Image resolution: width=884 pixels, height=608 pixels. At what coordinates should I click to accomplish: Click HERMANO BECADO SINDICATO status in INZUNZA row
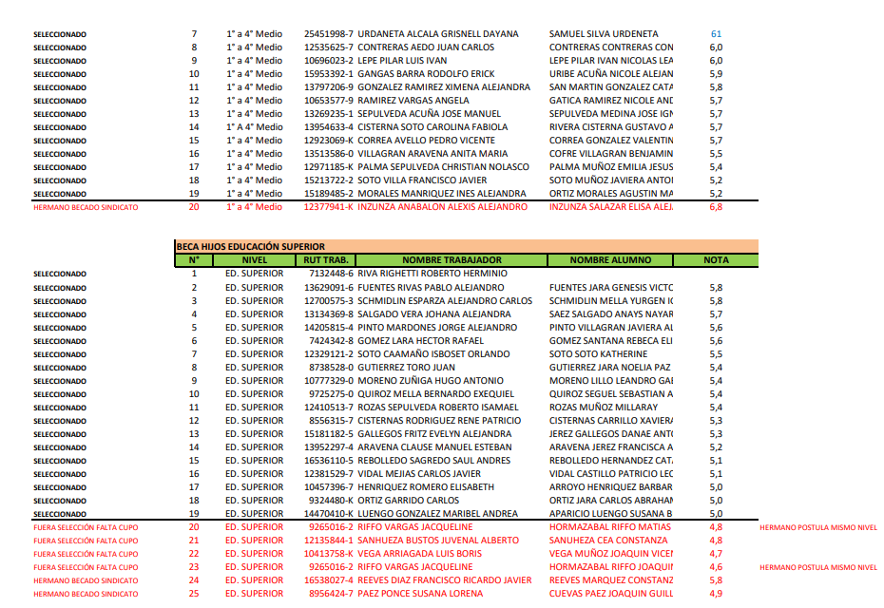86,207
